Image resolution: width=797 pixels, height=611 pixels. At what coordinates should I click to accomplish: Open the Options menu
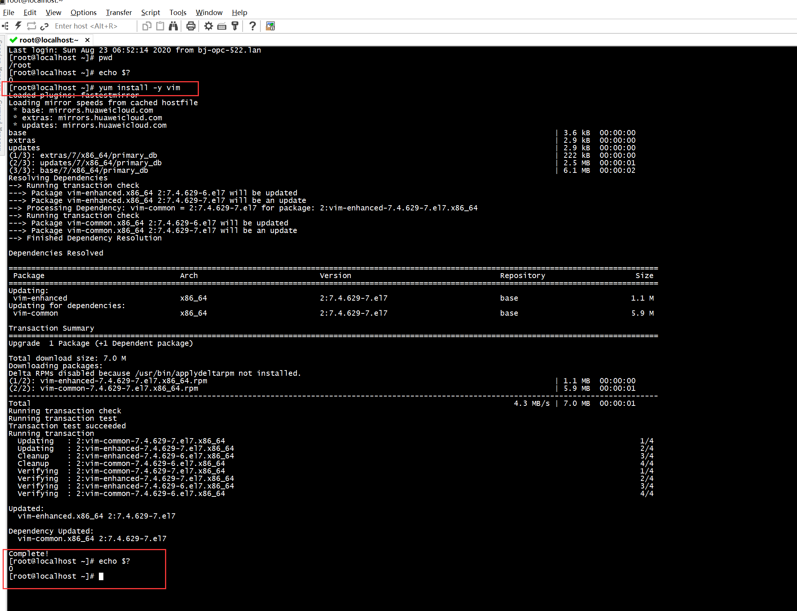coord(83,12)
